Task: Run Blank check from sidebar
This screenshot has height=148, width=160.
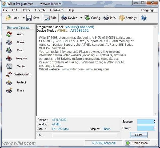Action: [x=10, y=42]
